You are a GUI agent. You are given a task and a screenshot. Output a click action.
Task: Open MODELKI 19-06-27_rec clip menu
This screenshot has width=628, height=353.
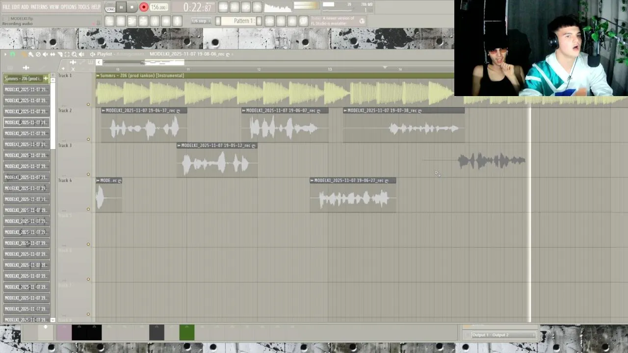[x=312, y=180]
